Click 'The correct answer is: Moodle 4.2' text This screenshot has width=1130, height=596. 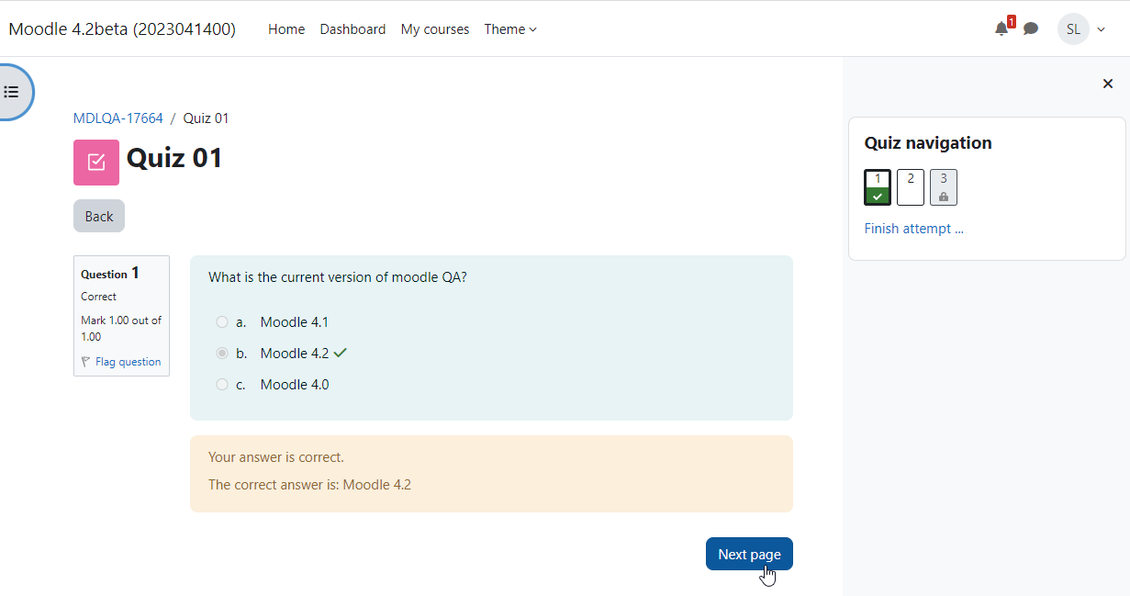tap(309, 485)
